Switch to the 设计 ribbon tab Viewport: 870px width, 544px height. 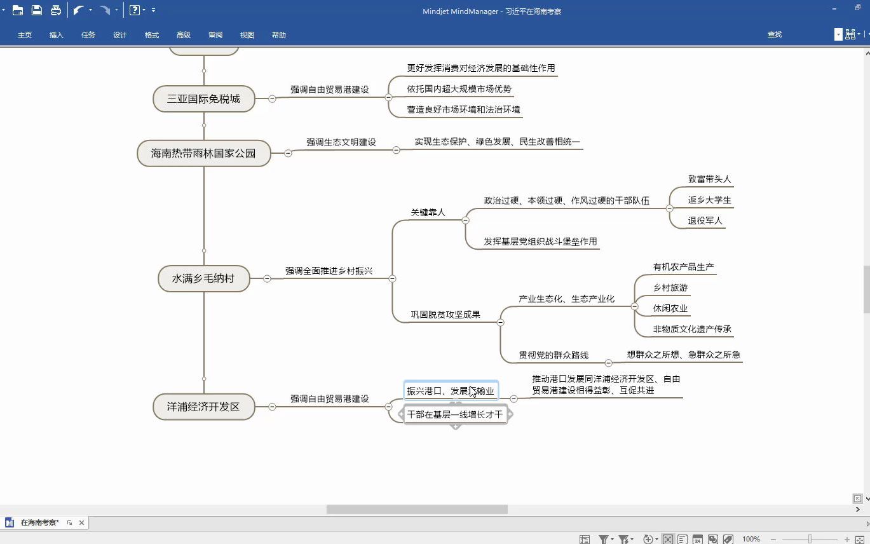[120, 35]
